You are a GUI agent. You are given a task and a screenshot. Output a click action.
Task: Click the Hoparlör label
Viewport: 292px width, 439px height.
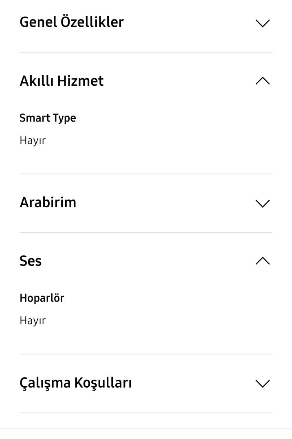[42, 298]
